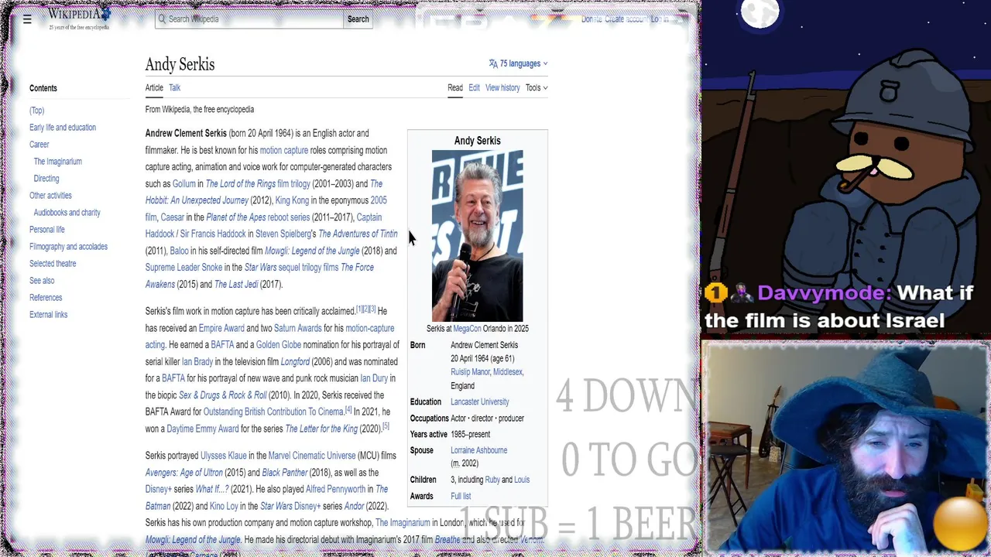The image size is (991, 557).
Task: Open the Black Panther link
Action: pyautogui.click(x=285, y=473)
